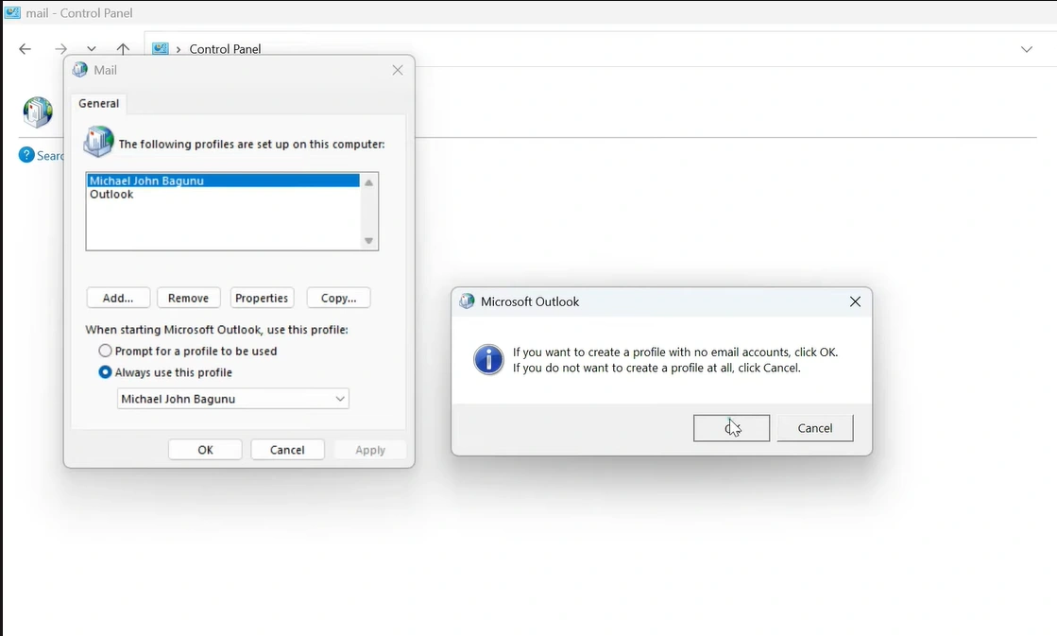Image resolution: width=1057 pixels, height=636 pixels.
Task: Select the Michael John Bagunu profile in the list
Action: [x=223, y=180]
